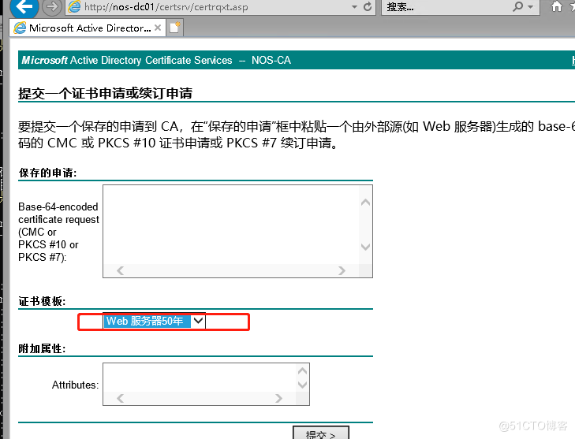Click the request box scroll right arrow

342,271
